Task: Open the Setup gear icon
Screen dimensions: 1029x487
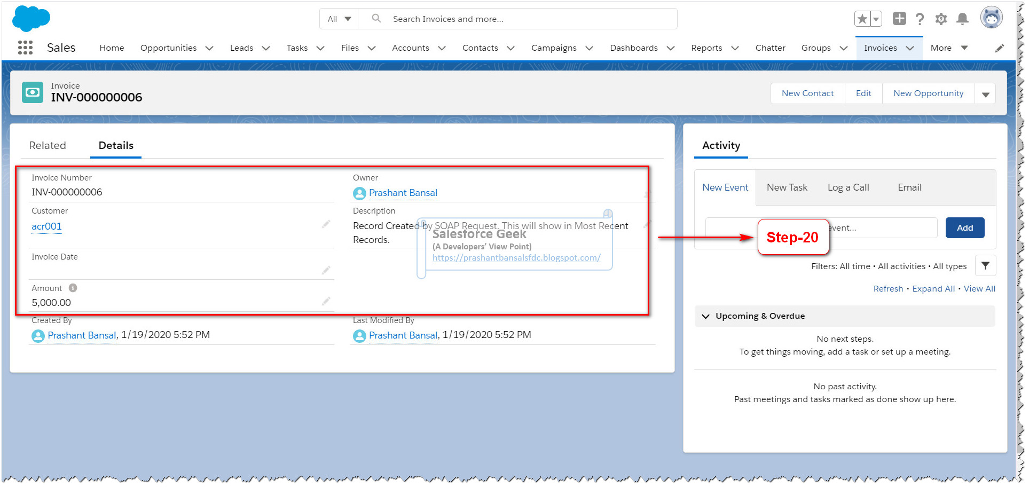Action: pyautogui.click(x=941, y=19)
